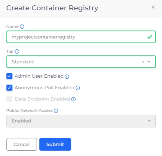
Task: Click Data Endpoint Enabled info icon
Action: [x=73, y=99]
